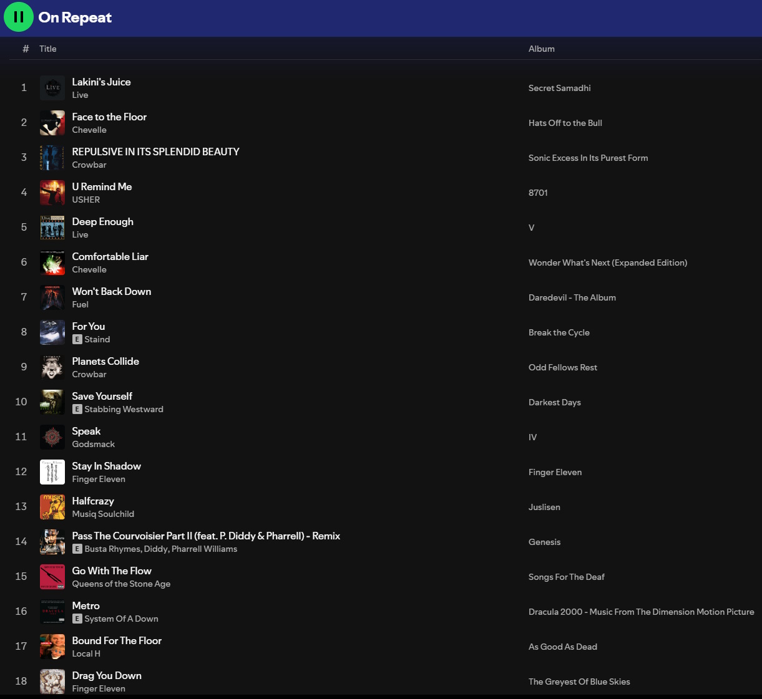Click explicit badge beside System Of A Down
This screenshot has width=762, height=699.
(77, 619)
